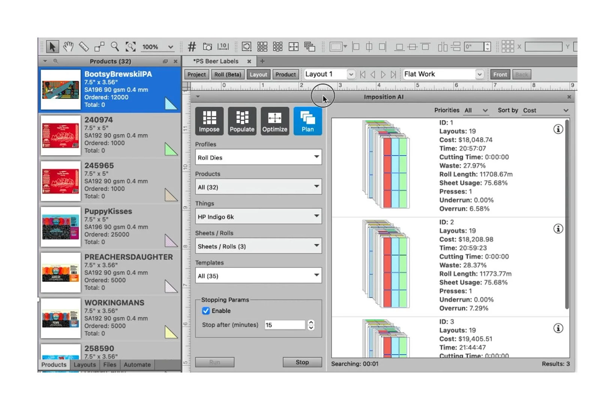The width and height of the screenshot is (615, 410).
Task: Select the *PS Beer Labels document tab
Action: [216, 61]
